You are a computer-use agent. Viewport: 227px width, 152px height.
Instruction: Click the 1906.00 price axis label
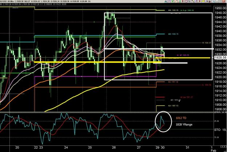[x=220, y=109]
